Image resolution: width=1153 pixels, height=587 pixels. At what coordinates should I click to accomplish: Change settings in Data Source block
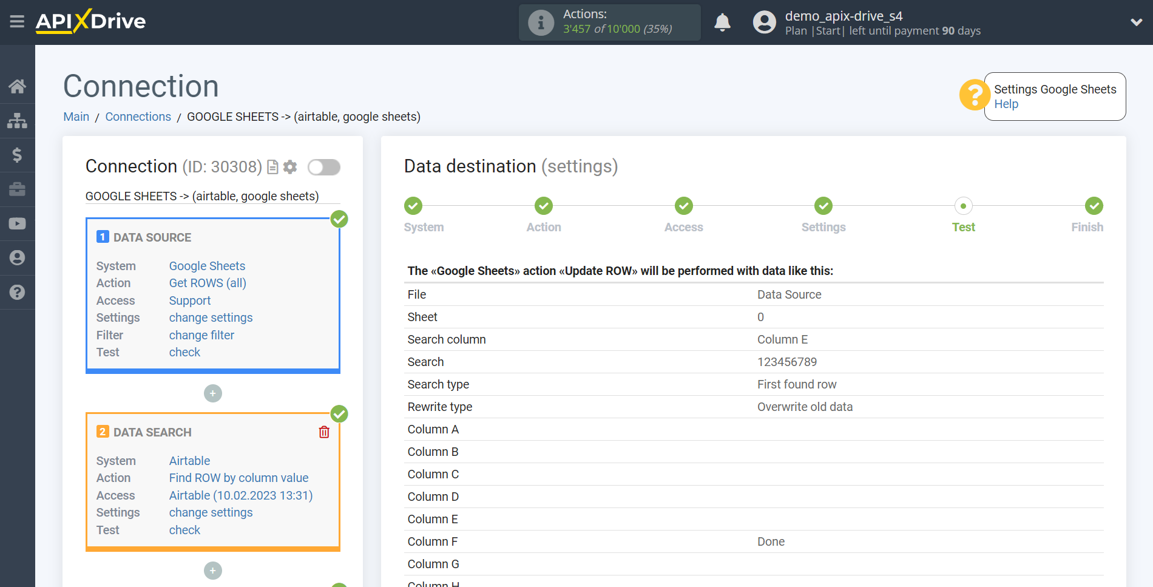click(211, 317)
